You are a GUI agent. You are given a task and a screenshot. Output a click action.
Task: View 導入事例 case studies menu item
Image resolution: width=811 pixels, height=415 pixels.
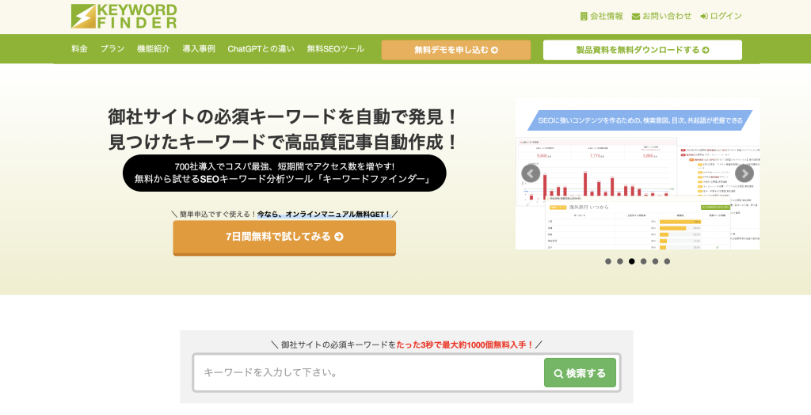coord(199,49)
